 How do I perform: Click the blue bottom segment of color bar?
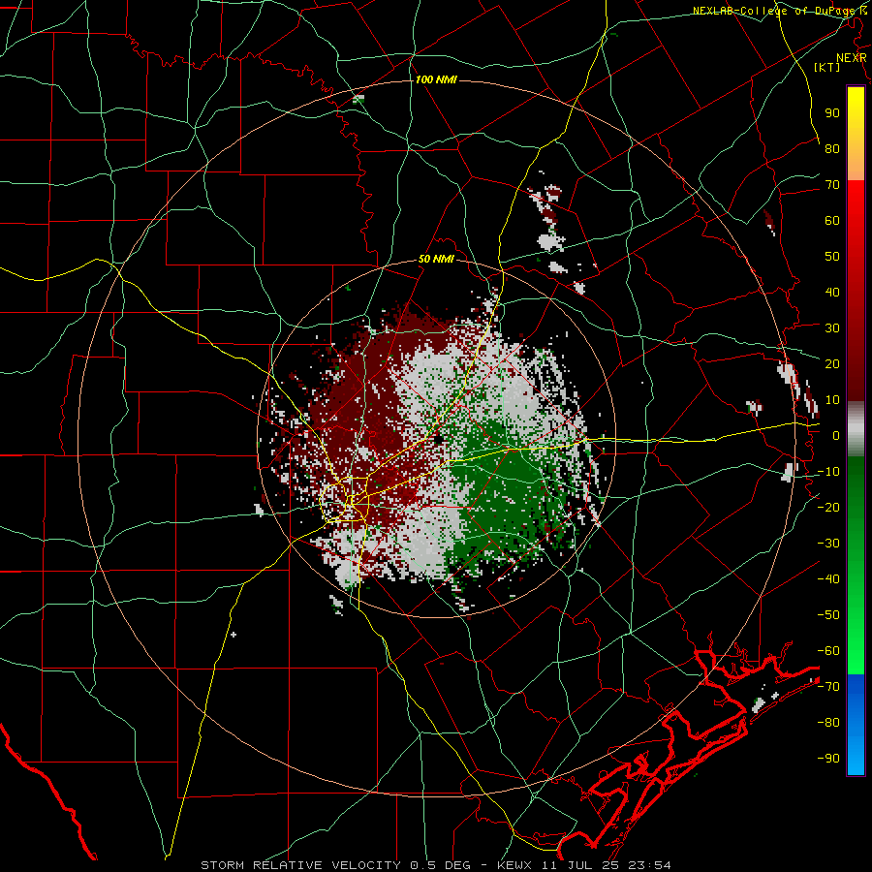coord(856,724)
